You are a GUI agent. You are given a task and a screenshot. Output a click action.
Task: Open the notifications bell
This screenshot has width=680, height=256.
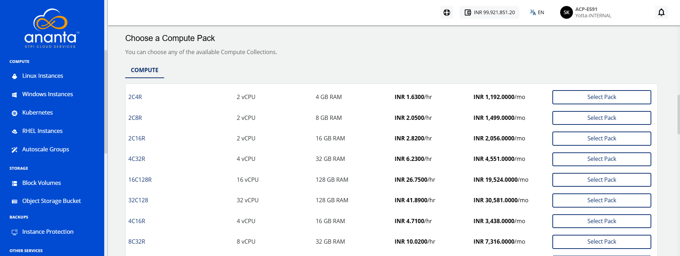pyautogui.click(x=661, y=12)
